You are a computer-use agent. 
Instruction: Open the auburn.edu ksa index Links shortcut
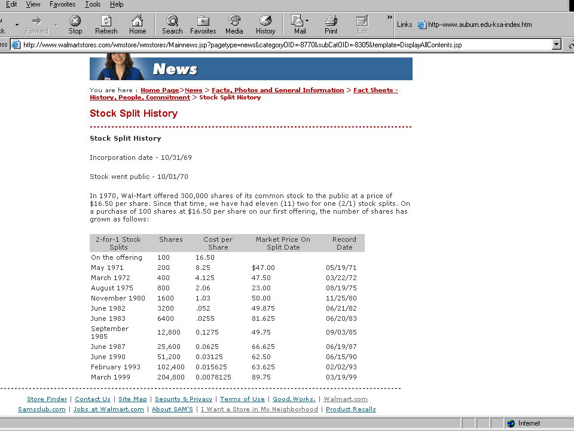475,25
